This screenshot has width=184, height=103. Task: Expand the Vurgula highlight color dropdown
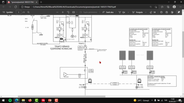click(x=146, y=12)
